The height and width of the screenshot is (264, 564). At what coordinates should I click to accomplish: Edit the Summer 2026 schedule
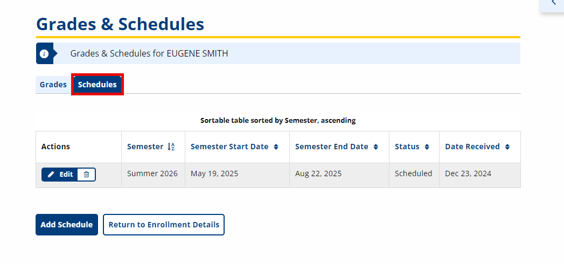59,175
